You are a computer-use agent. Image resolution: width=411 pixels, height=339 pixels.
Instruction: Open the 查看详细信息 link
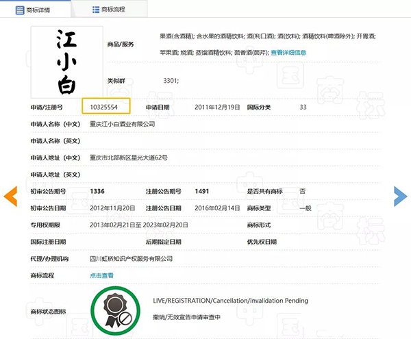click(x=288, y=53)
